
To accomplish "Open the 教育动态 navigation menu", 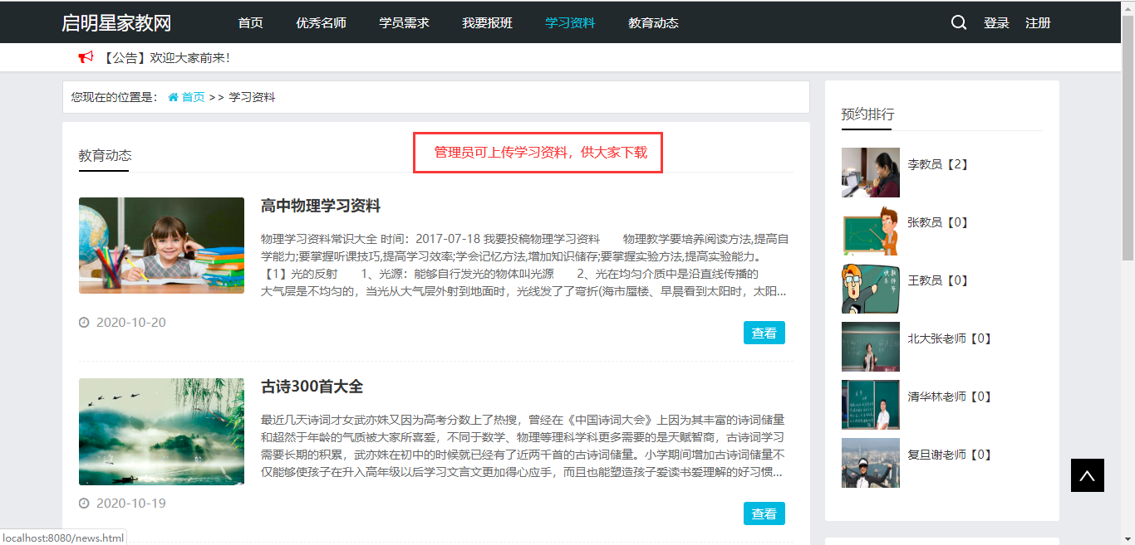I will click(x=653, y=23).
